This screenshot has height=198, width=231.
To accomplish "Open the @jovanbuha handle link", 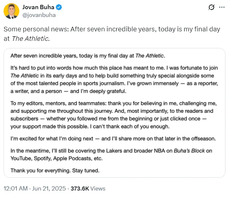I will (x=39, y=15).
